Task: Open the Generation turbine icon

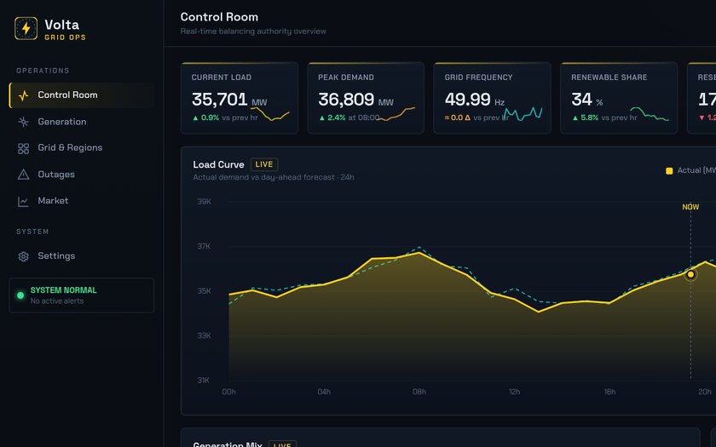Action: click(x=23, y=122)
